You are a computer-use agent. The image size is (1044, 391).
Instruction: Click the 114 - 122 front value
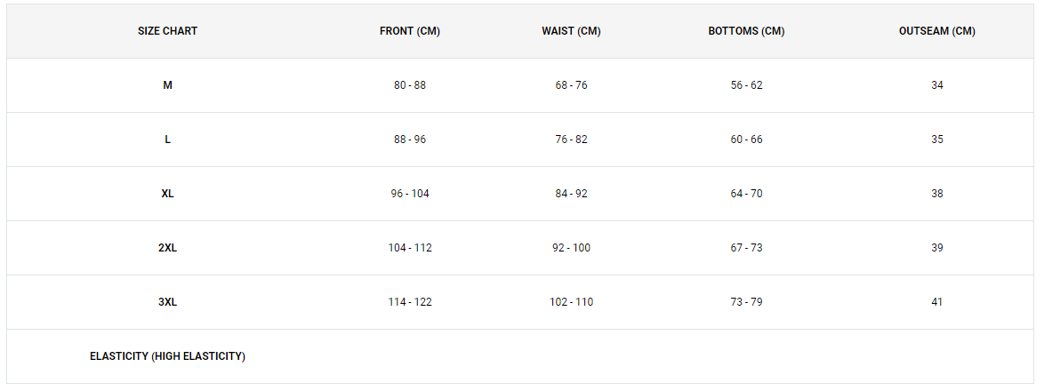pyautogui.click(x=410, y=302)
